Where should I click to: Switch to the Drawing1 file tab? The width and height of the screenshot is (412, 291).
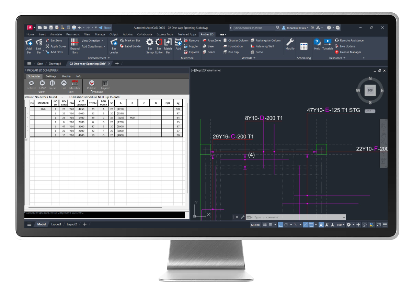click(x=55, y=64)
